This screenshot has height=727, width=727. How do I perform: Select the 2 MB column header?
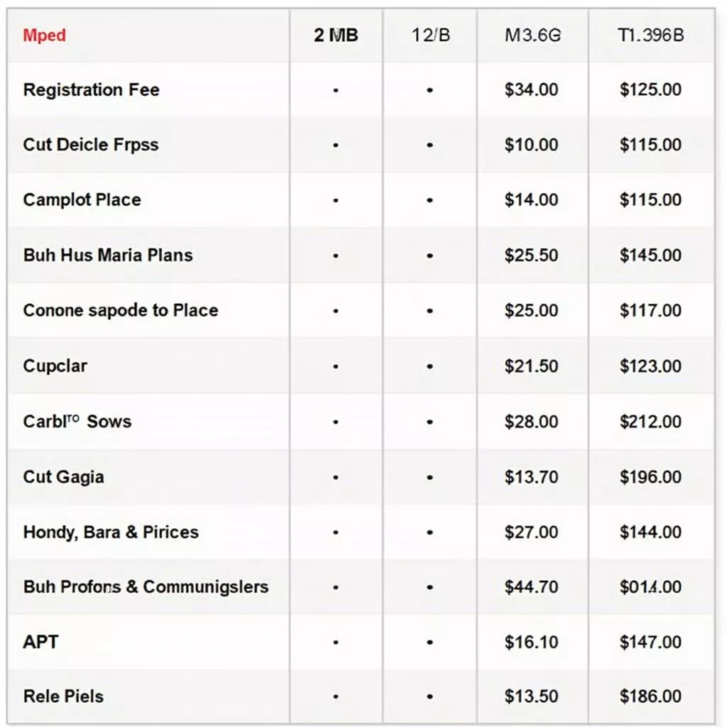pyautogui.click(x=336, y=35)
